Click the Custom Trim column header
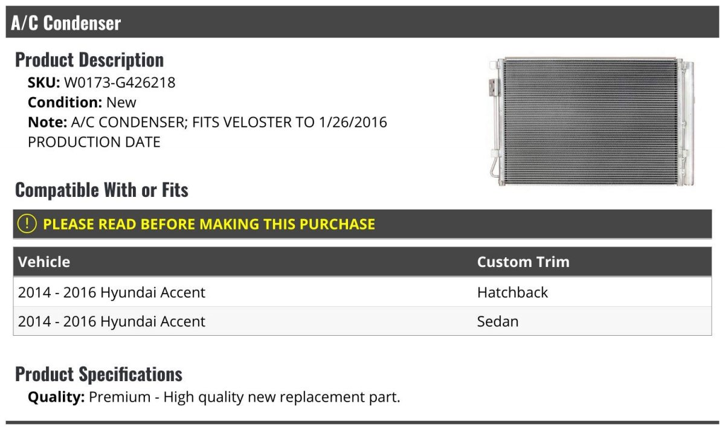725x430 pixels. tap(523, 262)
